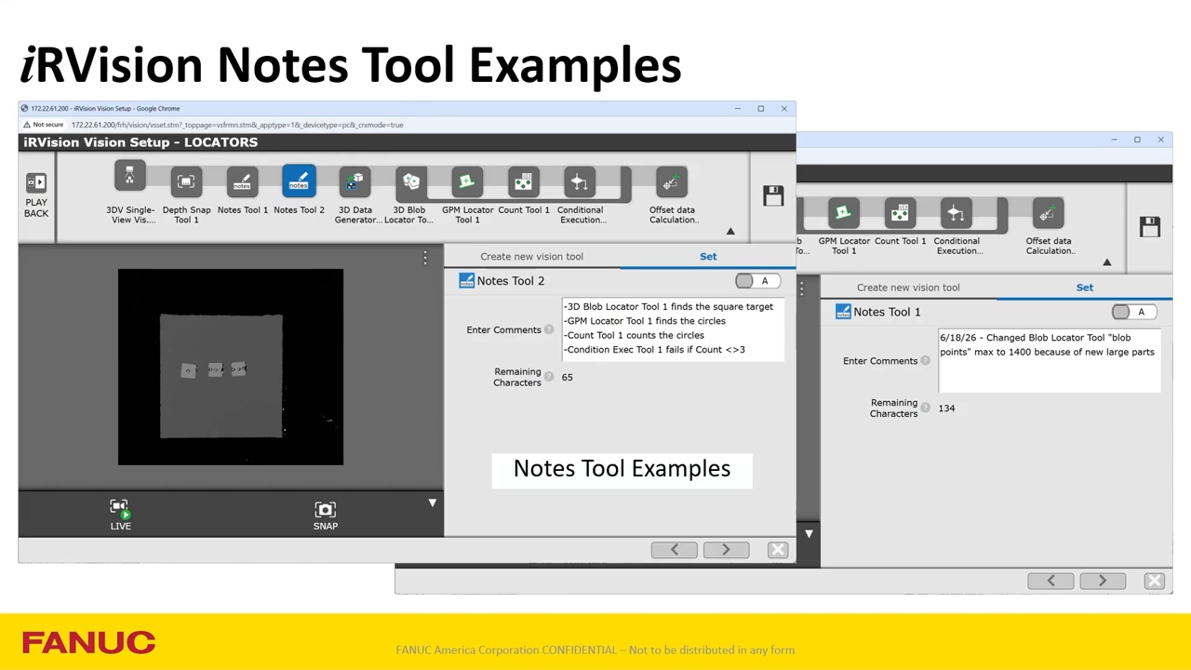Select Notes Tool 1 in front window toolbar
Viewport: 1191px width, 670px height.
242,181
